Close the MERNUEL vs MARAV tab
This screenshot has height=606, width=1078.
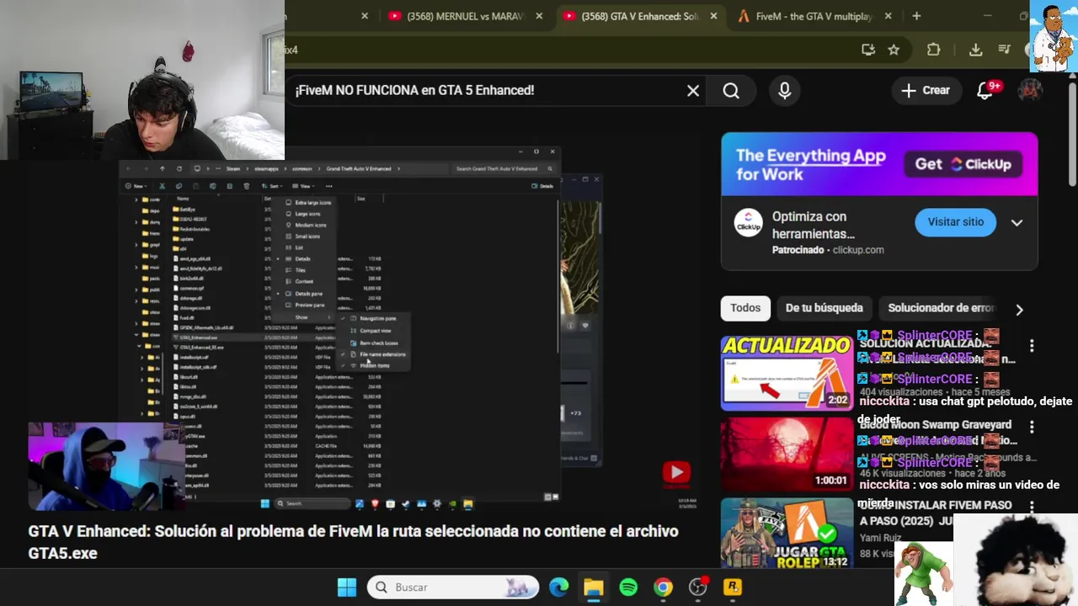tap(537, 16)
